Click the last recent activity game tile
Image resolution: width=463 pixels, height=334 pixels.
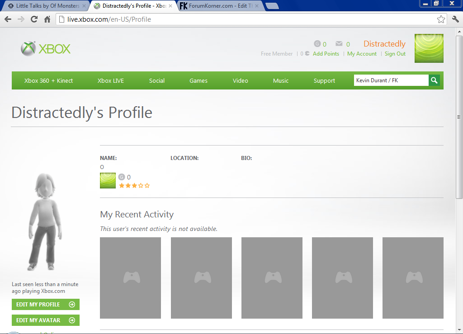tap(413, 278)
